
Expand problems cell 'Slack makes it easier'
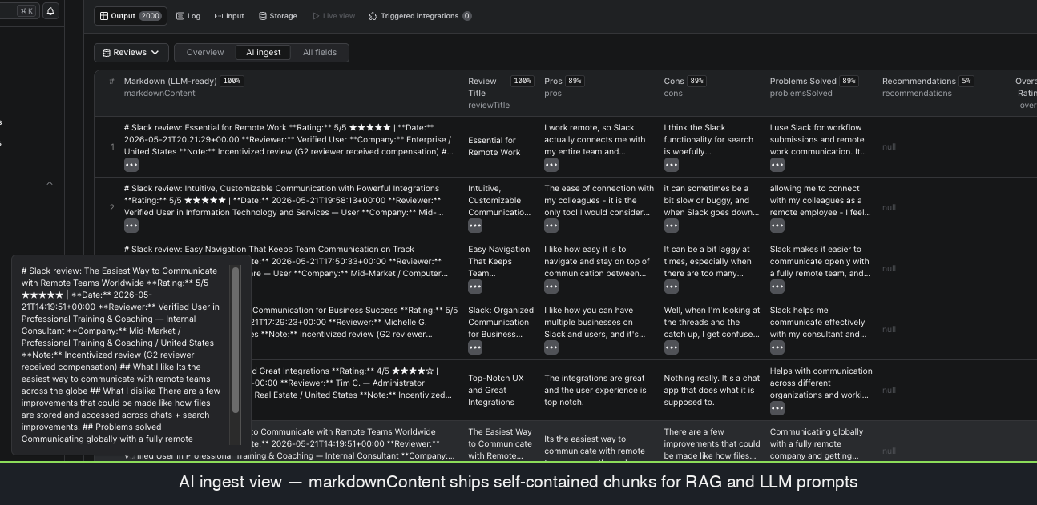pos(777,287)
